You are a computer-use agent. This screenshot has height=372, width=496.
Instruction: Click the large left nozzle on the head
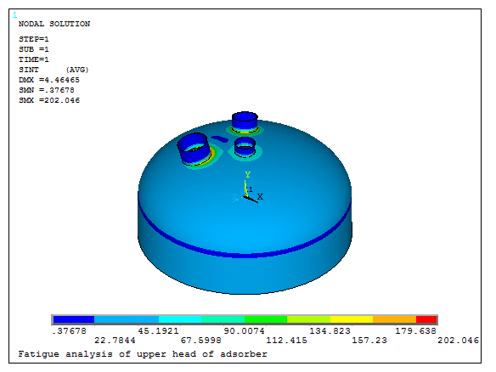pyautogui.click(x=194, y=148)
